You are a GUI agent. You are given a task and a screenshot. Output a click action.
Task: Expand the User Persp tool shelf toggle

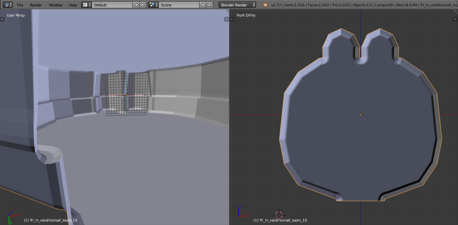coord(2,19)
